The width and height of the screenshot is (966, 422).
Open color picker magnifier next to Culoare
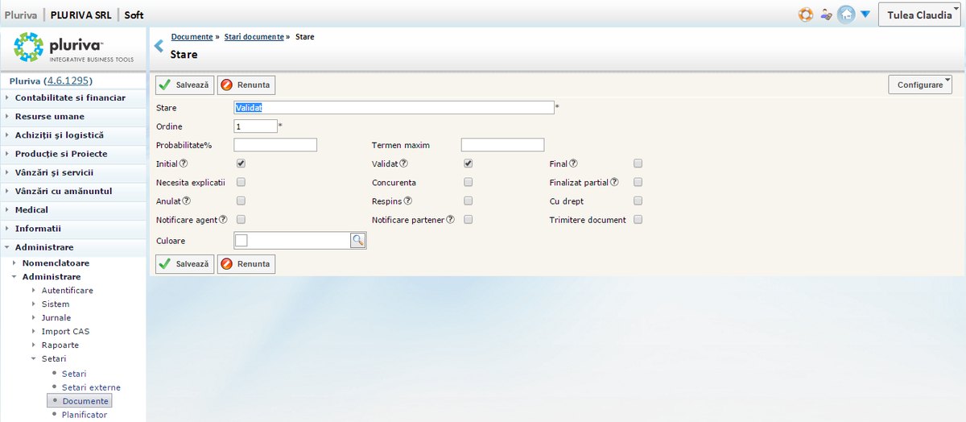357,240
